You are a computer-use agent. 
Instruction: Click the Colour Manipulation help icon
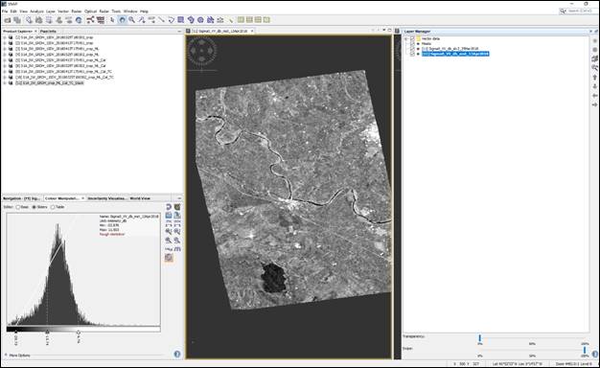pyautogui.click(x=176, y=355)
